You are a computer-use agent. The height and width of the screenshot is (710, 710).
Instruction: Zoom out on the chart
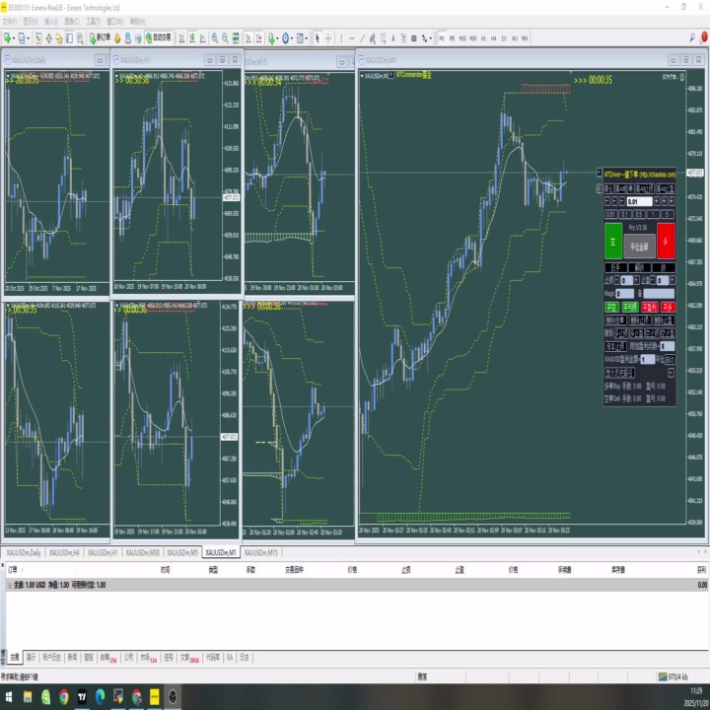click(225, 38)
